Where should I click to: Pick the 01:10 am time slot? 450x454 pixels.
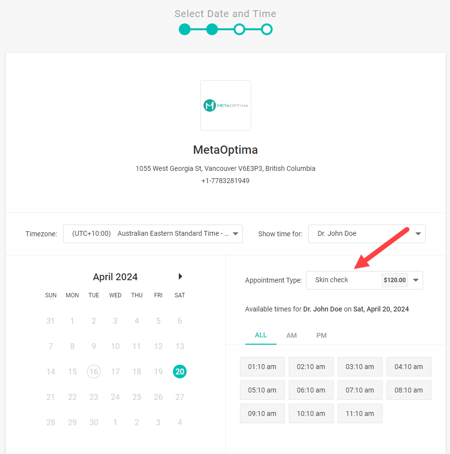(262, 367)
